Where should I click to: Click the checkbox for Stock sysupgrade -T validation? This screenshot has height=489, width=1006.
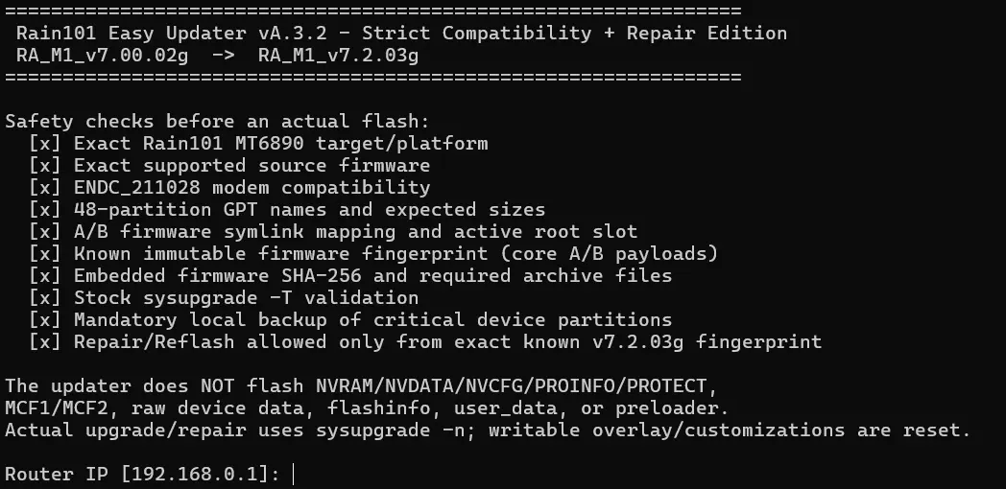(45, 297)
